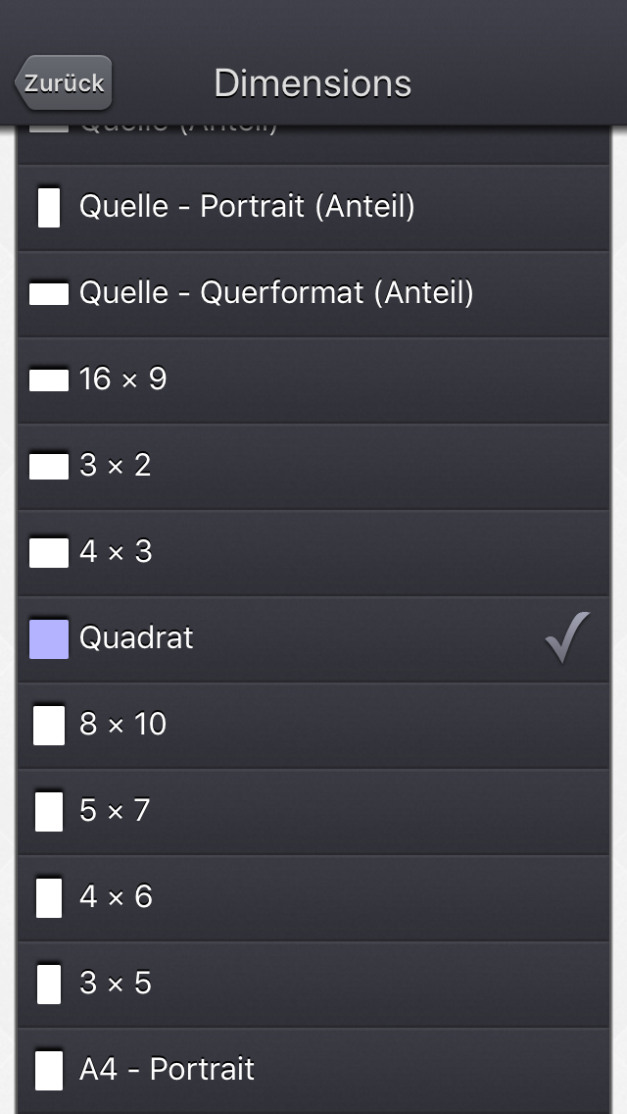Choose the 16 × 9 dimension
The width and height of the screenshot is (627, 1114).
coord(123,380)
